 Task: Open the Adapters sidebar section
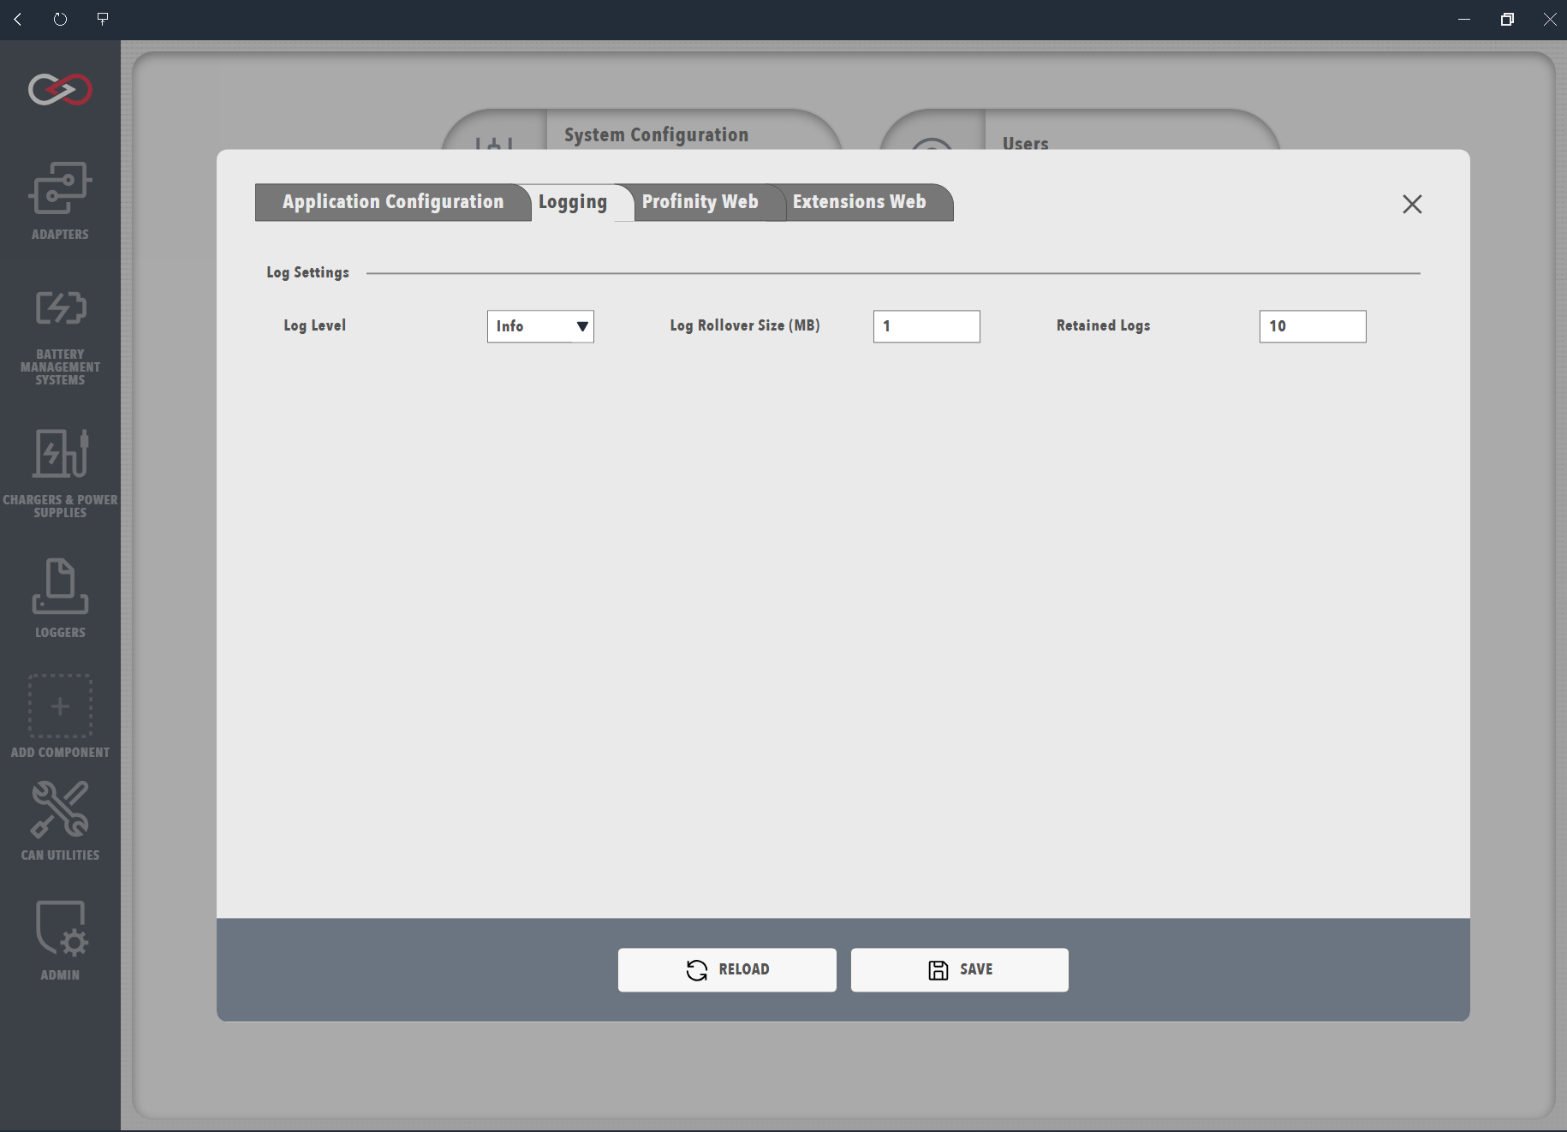click(60, 200)
